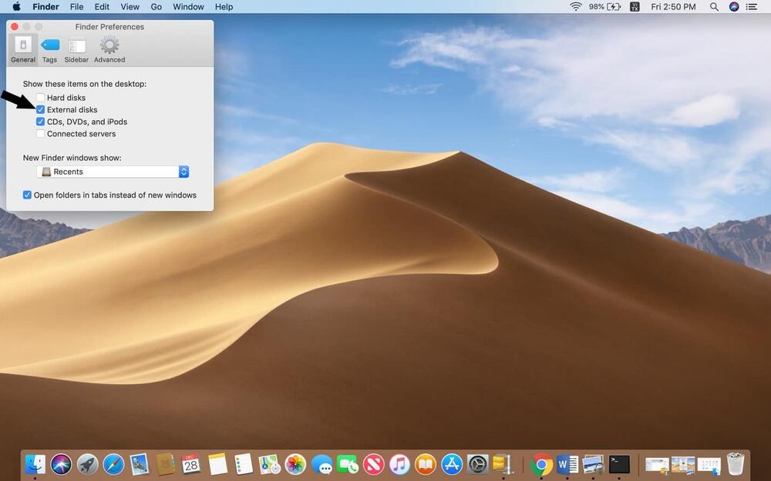771x481 pixels.
Task: Click the date and time in menu bar
Action: (673, 7)
